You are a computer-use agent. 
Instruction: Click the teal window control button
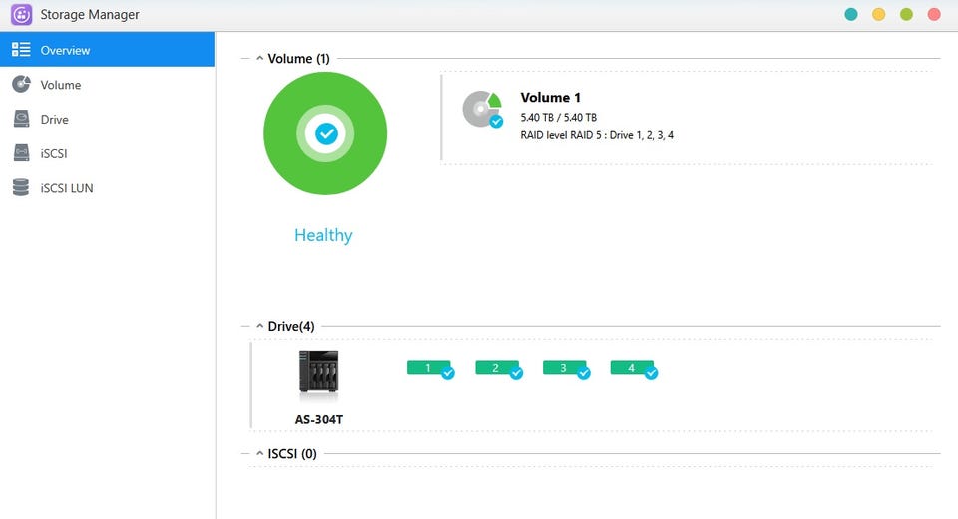pyautogui.click(x=851, y=15)
